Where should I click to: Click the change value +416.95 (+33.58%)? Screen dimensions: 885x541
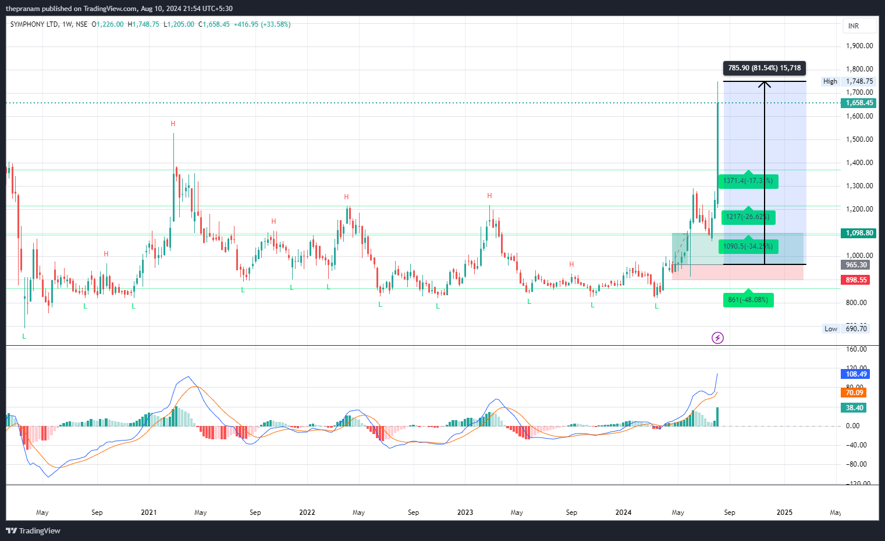point(262,24)
